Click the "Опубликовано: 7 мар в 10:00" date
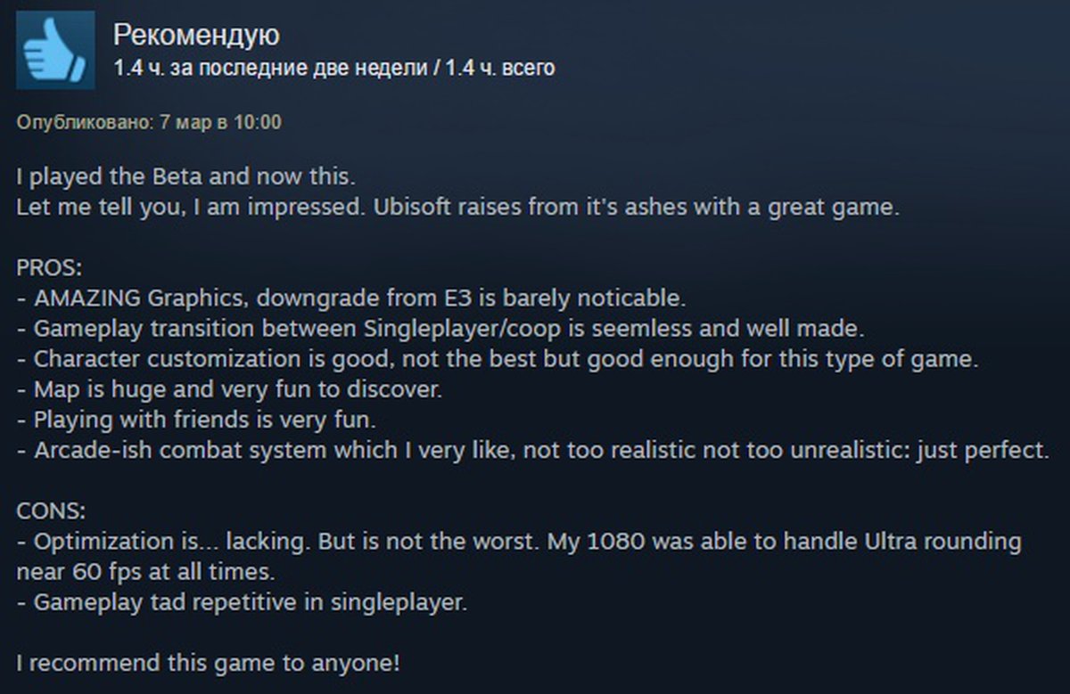This screenshot has width=1070, height=694. (x=149, y=122)
